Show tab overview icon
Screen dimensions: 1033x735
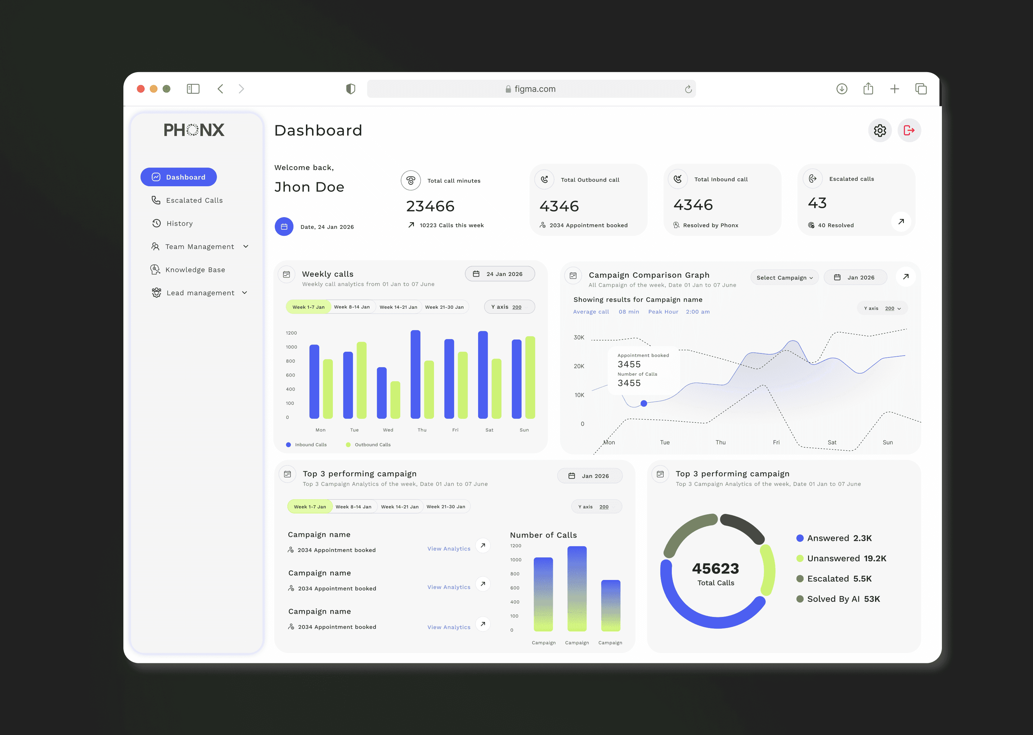[921, 89]
